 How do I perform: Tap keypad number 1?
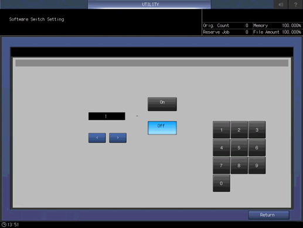[x=222, y=130]
